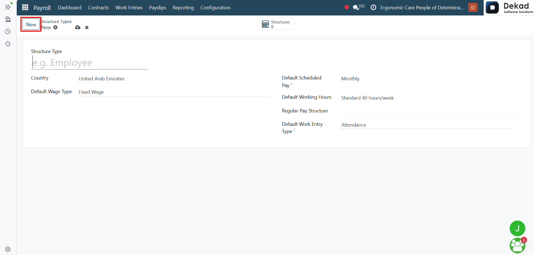Open the chat messages icon showing 103

(x=358, y=8)
